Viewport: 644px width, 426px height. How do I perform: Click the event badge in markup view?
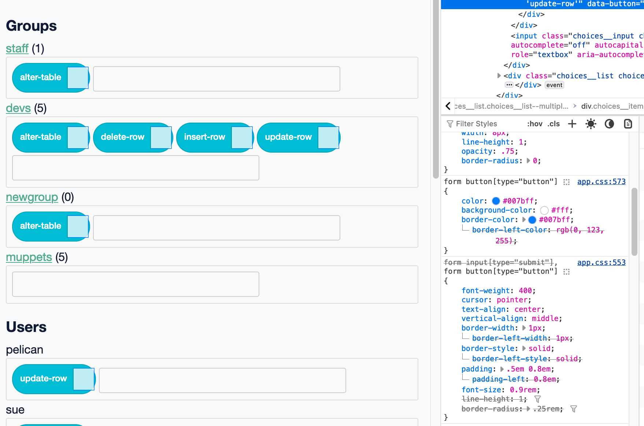(554, 85)
